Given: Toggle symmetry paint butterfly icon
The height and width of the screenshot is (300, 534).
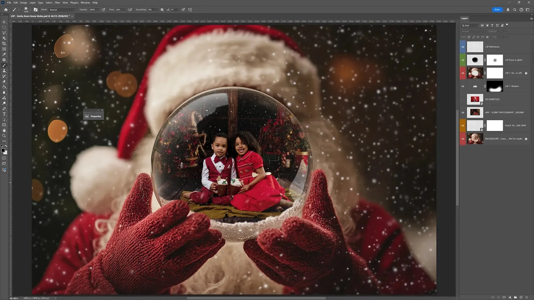Looking at the screenshot, I should tap(190, 10).
